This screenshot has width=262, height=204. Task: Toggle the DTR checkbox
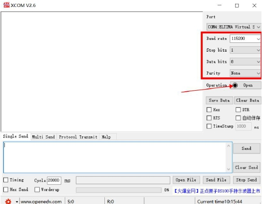click(238, 110)
